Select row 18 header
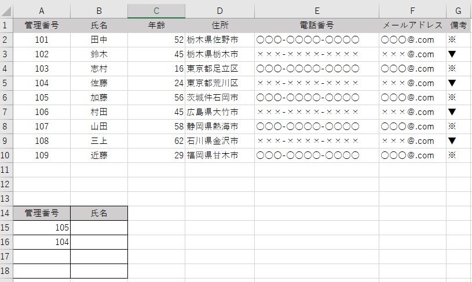The width and height of the screenshot is (472, 282). (6, 271)
